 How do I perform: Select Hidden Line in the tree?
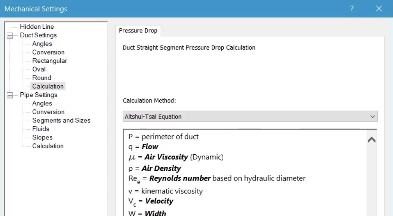[x=37, y=27]
